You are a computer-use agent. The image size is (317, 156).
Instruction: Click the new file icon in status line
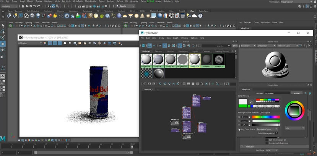tap(23, 6)
